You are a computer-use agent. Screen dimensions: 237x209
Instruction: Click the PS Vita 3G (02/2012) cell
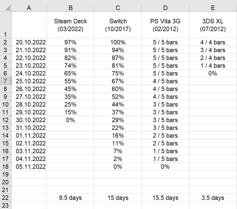(165, 25)
